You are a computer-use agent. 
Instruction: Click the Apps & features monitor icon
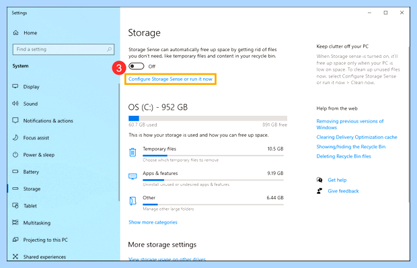(132, 176)
